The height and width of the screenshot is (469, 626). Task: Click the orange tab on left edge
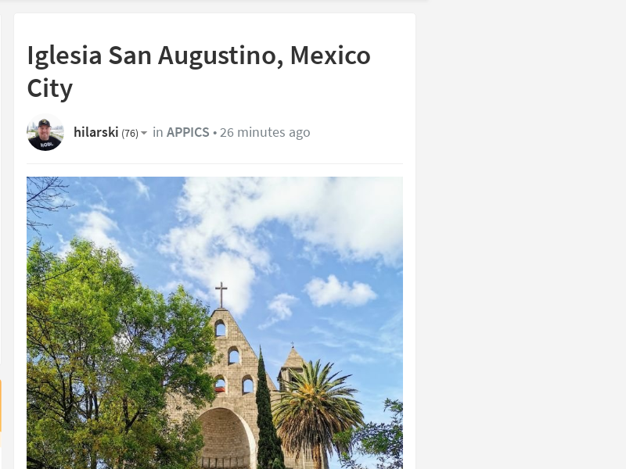coord(1,406)
